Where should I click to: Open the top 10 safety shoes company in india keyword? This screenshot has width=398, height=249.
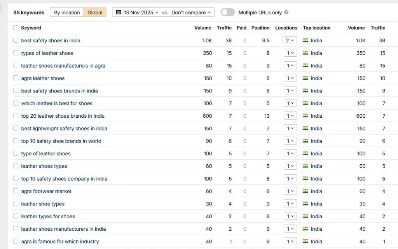[64, 179]
